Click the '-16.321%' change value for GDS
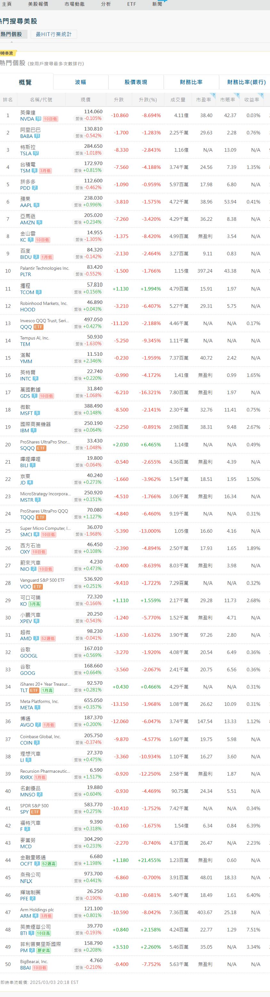Image resolution: width=270 pixels, height=997 pixels. tap(150, 393)
